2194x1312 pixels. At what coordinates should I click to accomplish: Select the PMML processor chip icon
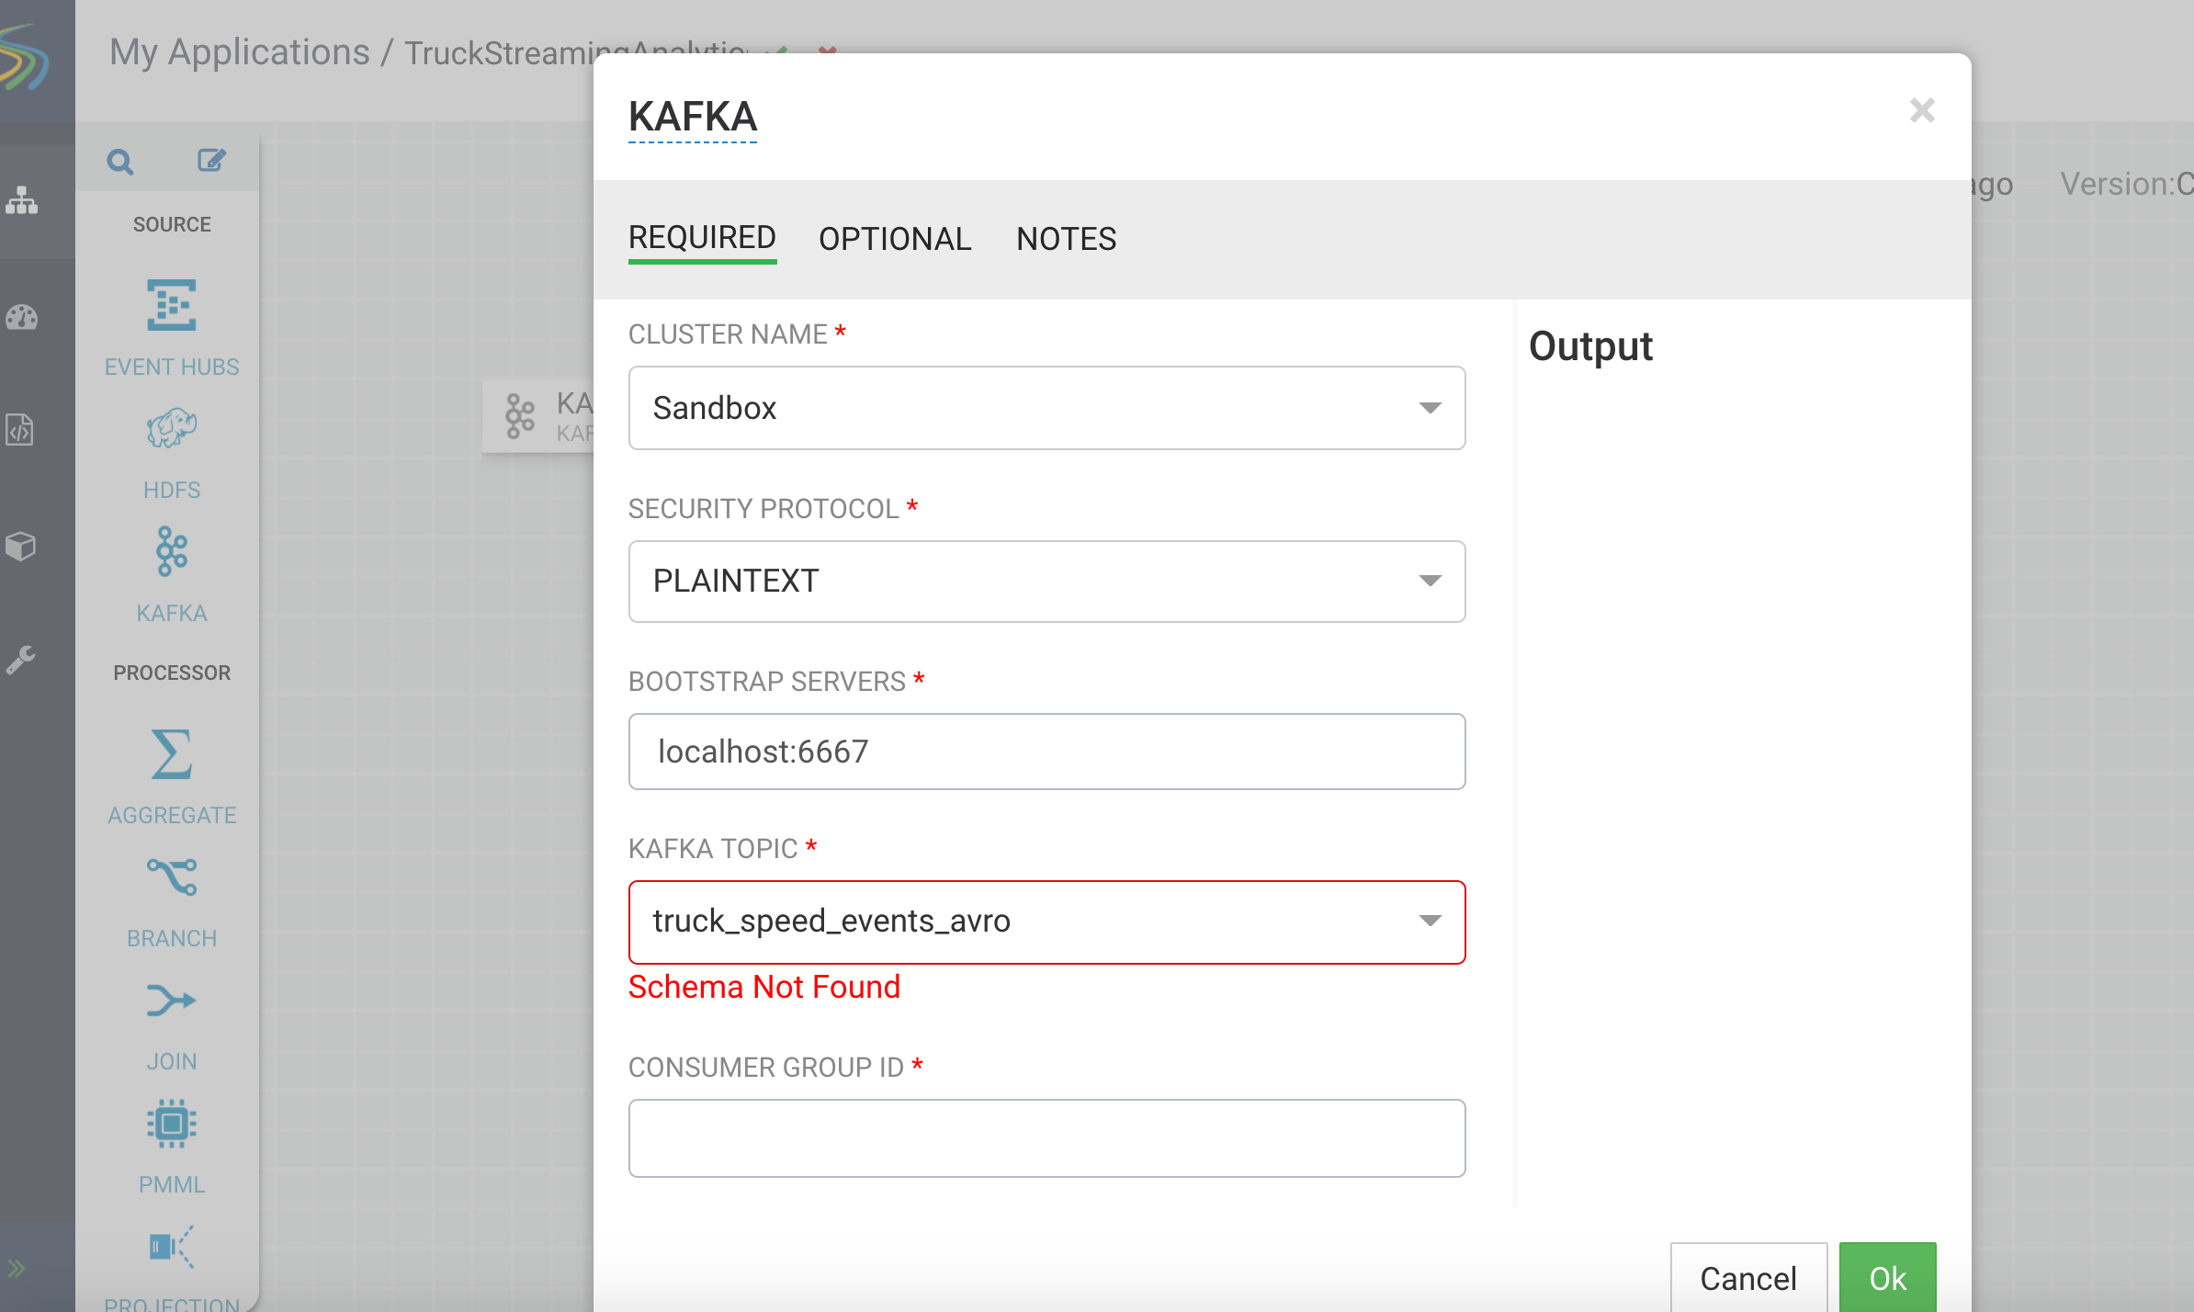click(172, 1123)
